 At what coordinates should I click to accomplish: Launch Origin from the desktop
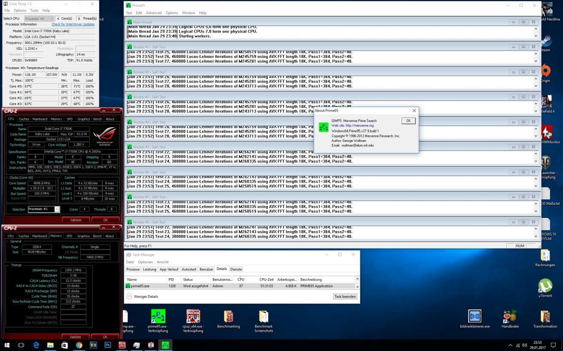tap(546, 74)
